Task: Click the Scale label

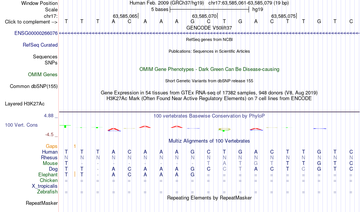Action: 51,9
